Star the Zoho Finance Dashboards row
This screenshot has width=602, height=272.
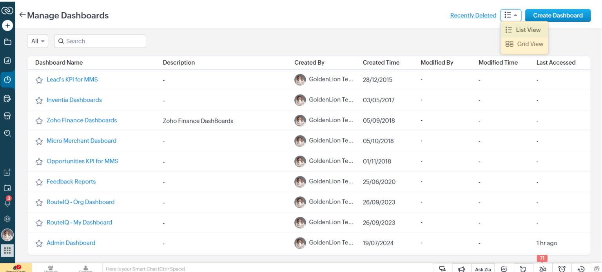(x=39, y=121)
